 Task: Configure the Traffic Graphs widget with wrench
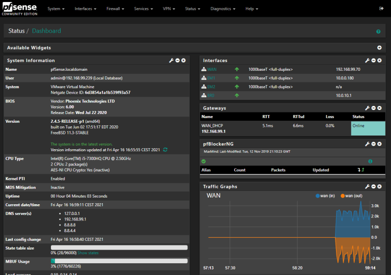(x=367, y=187)
